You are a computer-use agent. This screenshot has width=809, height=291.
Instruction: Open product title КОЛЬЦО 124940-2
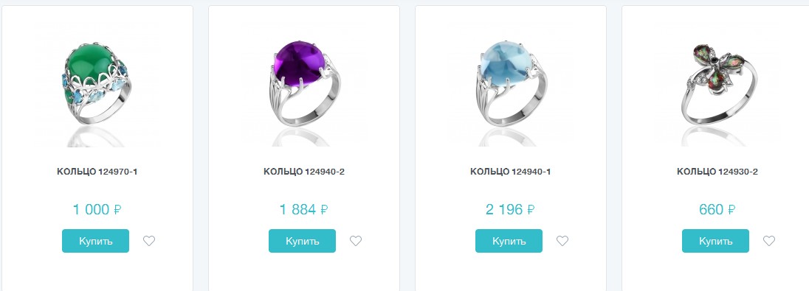click(304, 172)
